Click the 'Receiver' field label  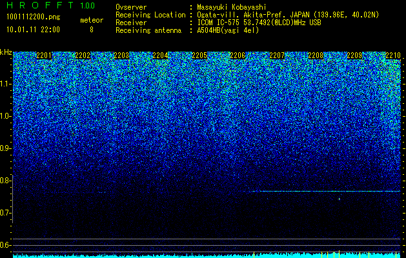(131, 23)
